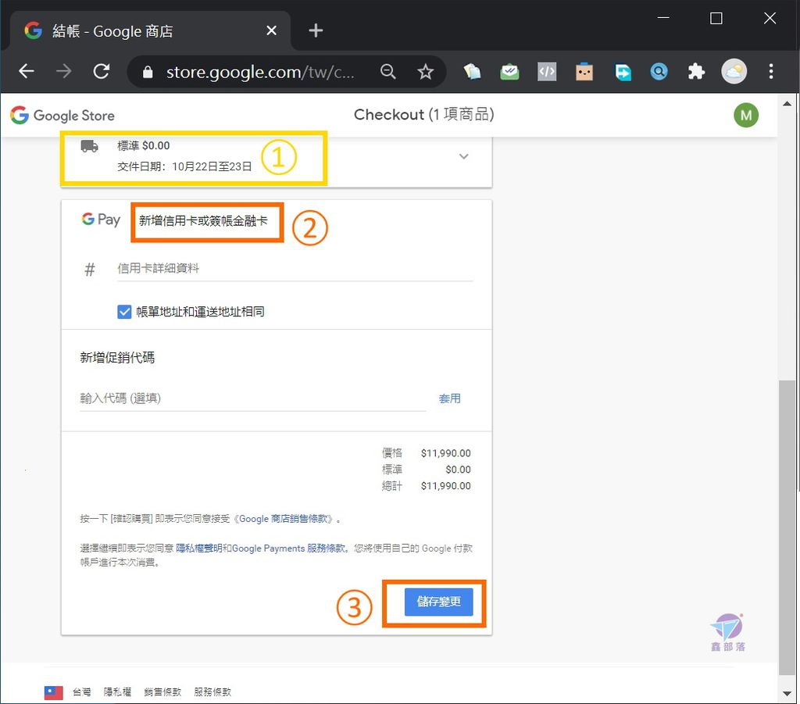
Task: Open the 台灣 region link
Action: point(81,692)
